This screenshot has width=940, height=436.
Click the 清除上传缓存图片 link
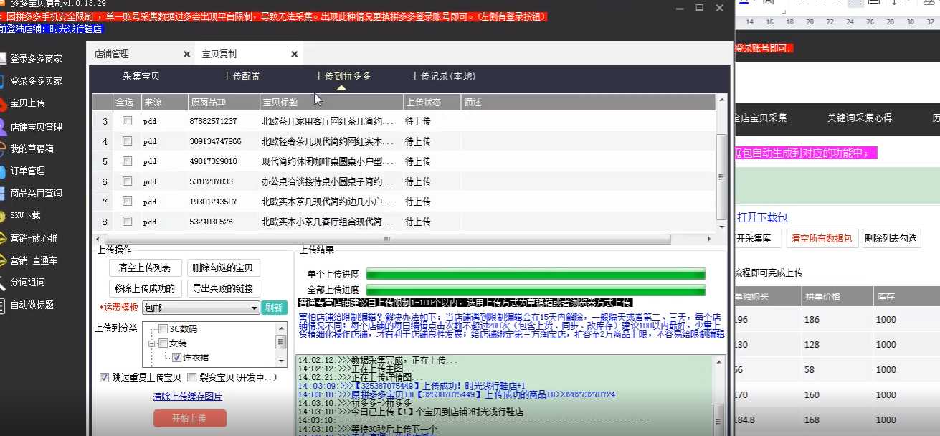tap(188, 397)
